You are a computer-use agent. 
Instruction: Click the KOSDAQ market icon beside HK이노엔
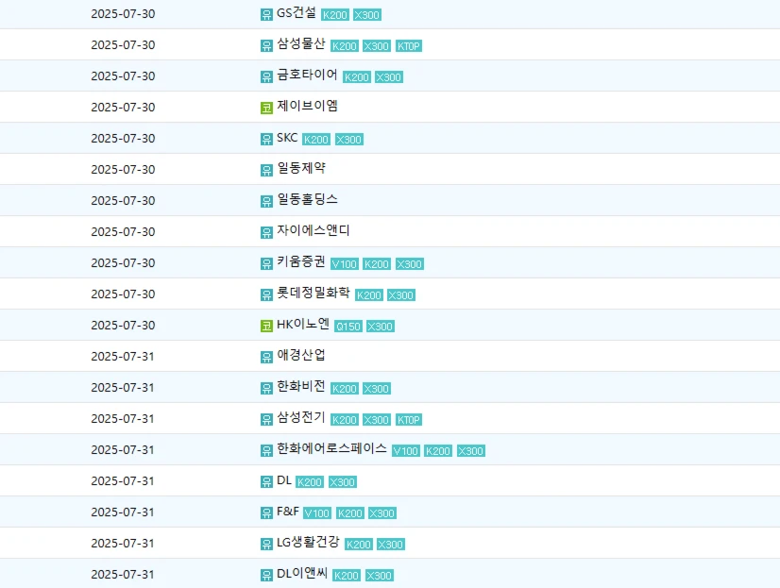pyautogui.click(x=266, y=326)
